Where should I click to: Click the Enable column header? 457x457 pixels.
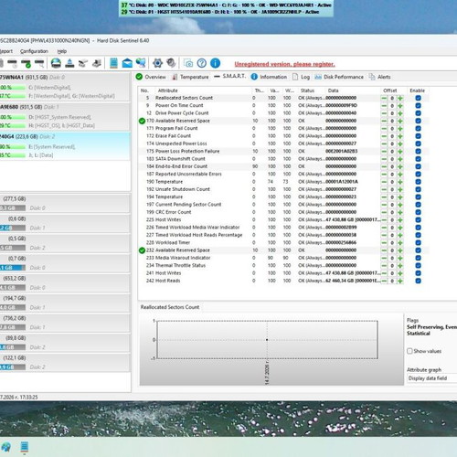click(417, 90)
